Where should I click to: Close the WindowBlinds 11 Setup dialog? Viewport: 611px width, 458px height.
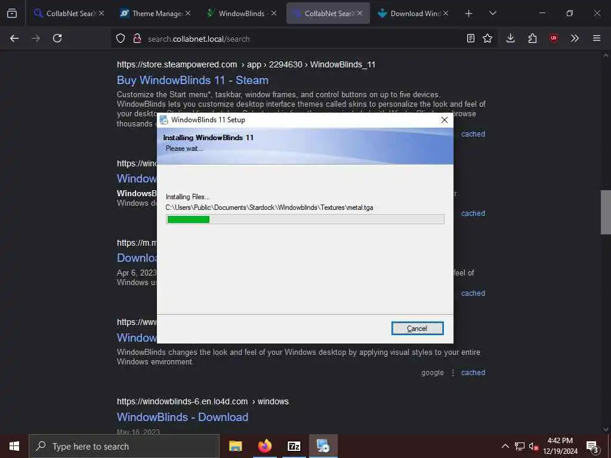pyautogui.click(x=444, y=120)
